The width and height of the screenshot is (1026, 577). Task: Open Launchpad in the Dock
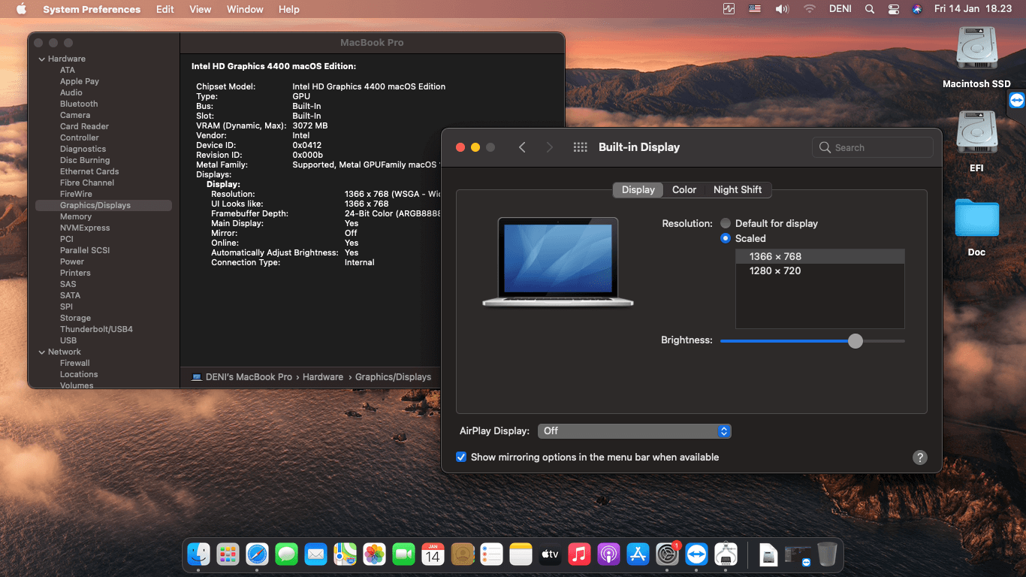[228, 554]
